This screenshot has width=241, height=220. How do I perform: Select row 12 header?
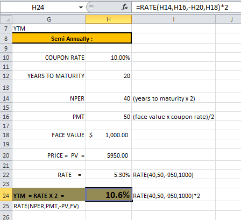(x=6, y=76)
